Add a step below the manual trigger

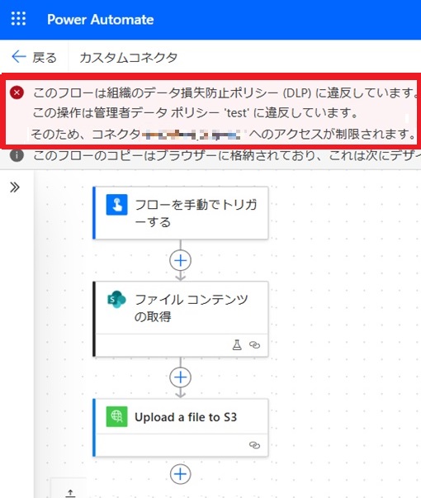coord(180,260)
